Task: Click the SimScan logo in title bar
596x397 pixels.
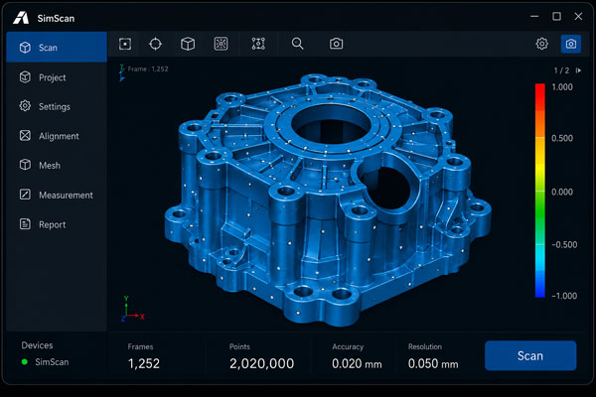Action: coord(21,18)
